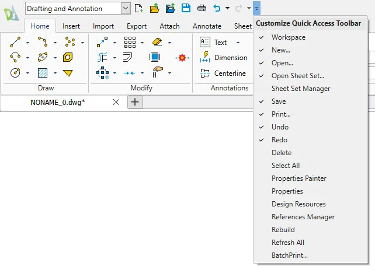The width and height of the screenshot is (375, 270).
Task: Select the Line tool in Draw panel
Action: (16, 43)
